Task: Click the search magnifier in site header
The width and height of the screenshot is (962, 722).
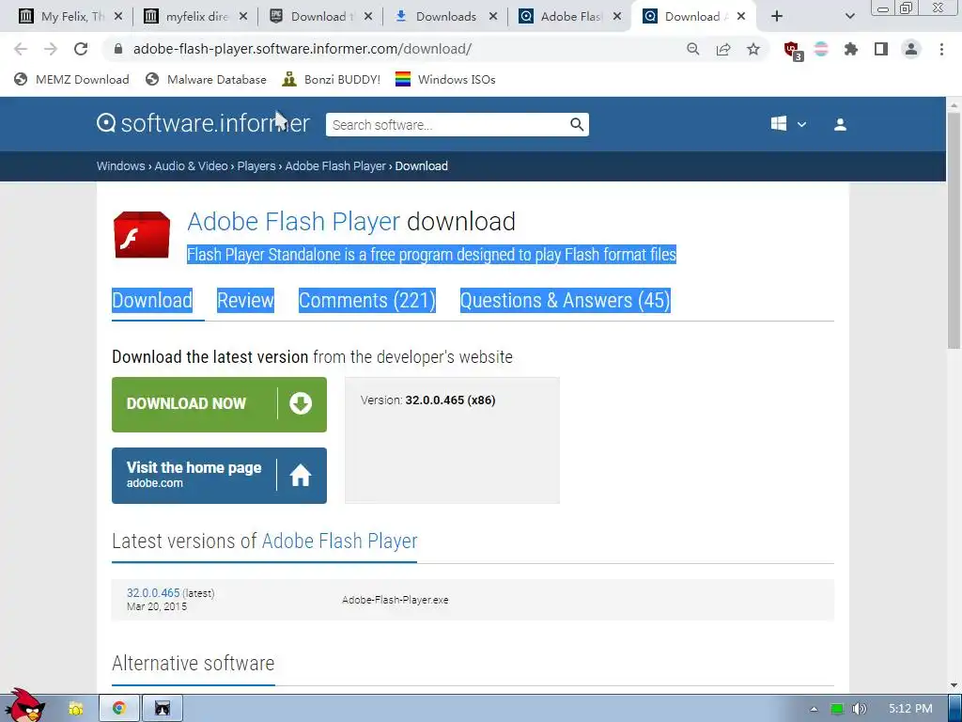Action: tap(577, 125)
